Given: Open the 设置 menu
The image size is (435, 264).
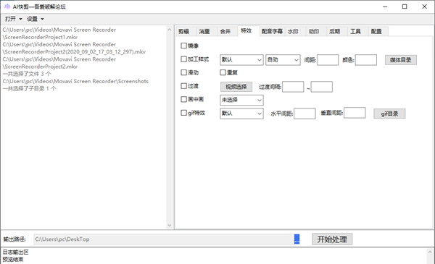Looking at the screenshot, I should (36, 19).
